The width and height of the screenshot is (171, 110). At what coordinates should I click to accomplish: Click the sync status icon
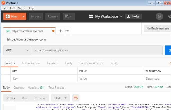(x=159, y=16)
